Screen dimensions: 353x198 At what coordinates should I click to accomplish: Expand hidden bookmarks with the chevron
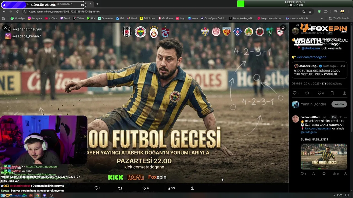(x=322, y=18)
